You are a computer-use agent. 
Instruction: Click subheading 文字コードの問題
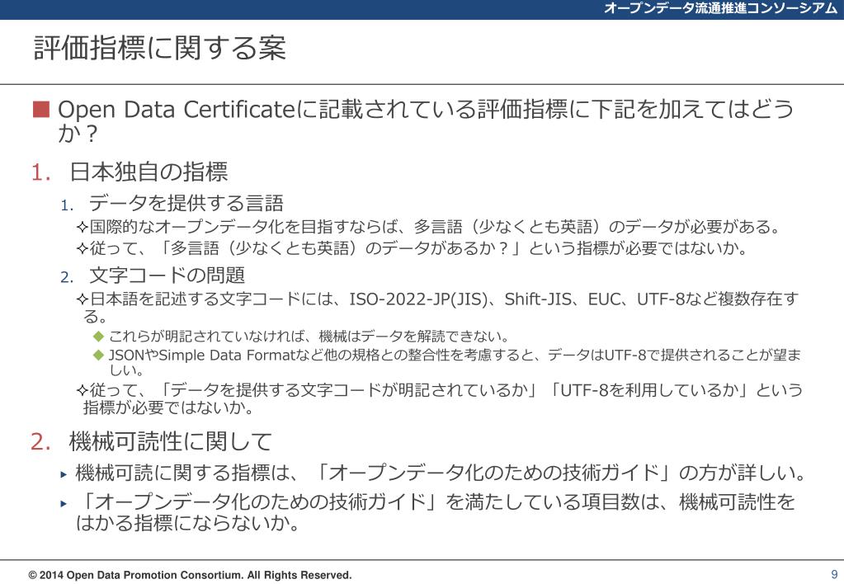167,276
